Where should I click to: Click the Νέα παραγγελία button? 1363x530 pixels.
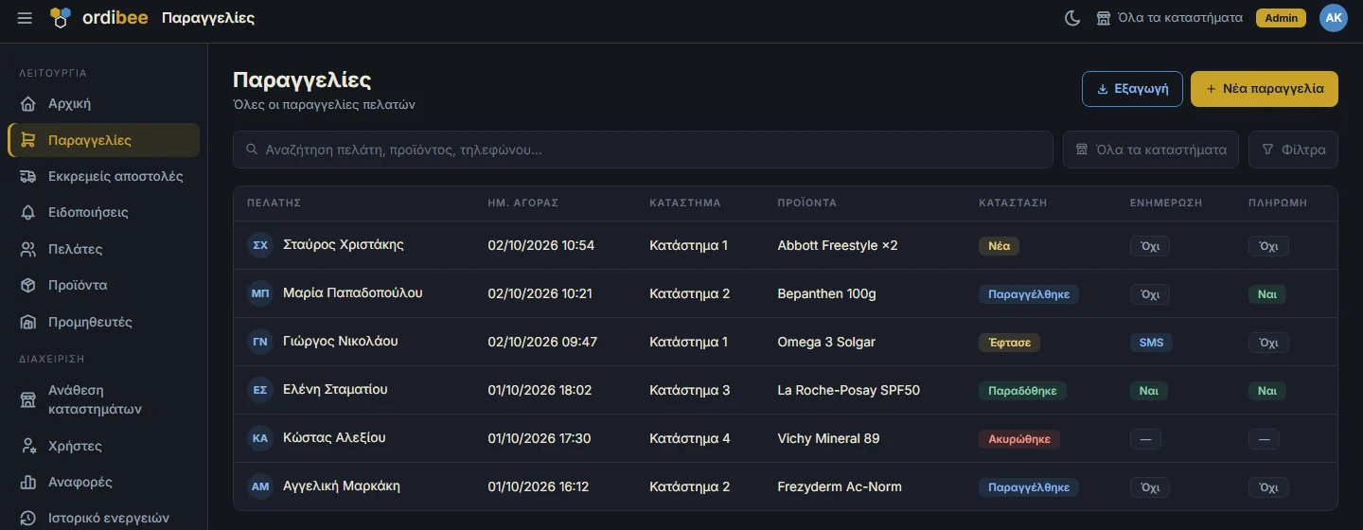[x=1265, y=89]
